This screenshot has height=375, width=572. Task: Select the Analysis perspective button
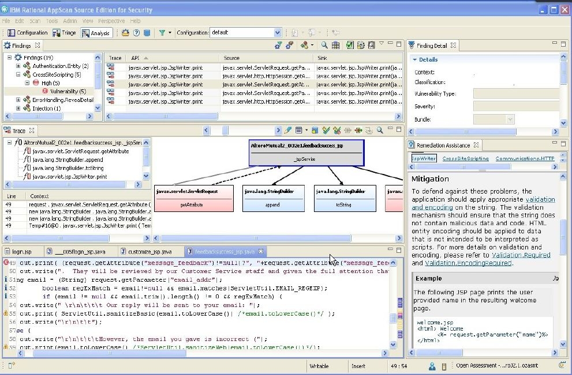96,33
